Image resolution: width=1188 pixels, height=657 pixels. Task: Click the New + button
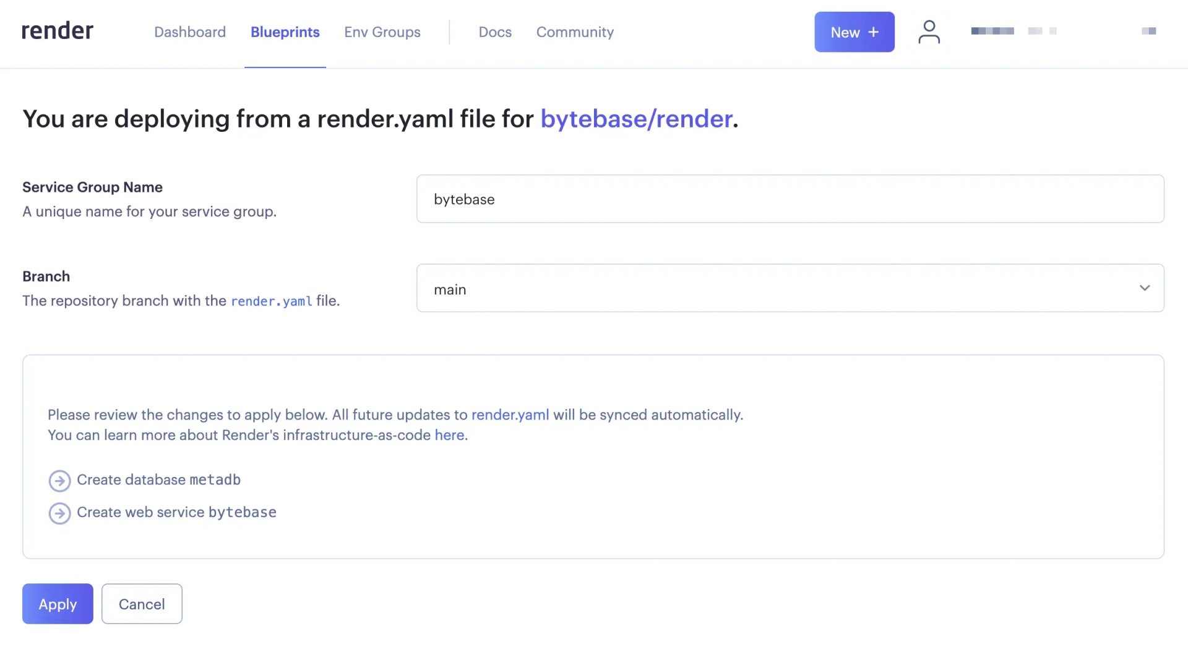click(x=854, y=32)
